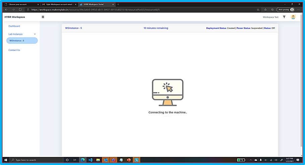The width and height of the screenshot is (305, 165).
Task: Select WSInstance--5 in the sidebar
Action: pyautogui.click(x=22, y=41)
